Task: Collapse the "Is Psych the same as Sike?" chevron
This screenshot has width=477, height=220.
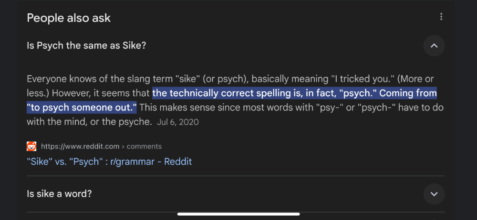Action: tap(434, 46)
